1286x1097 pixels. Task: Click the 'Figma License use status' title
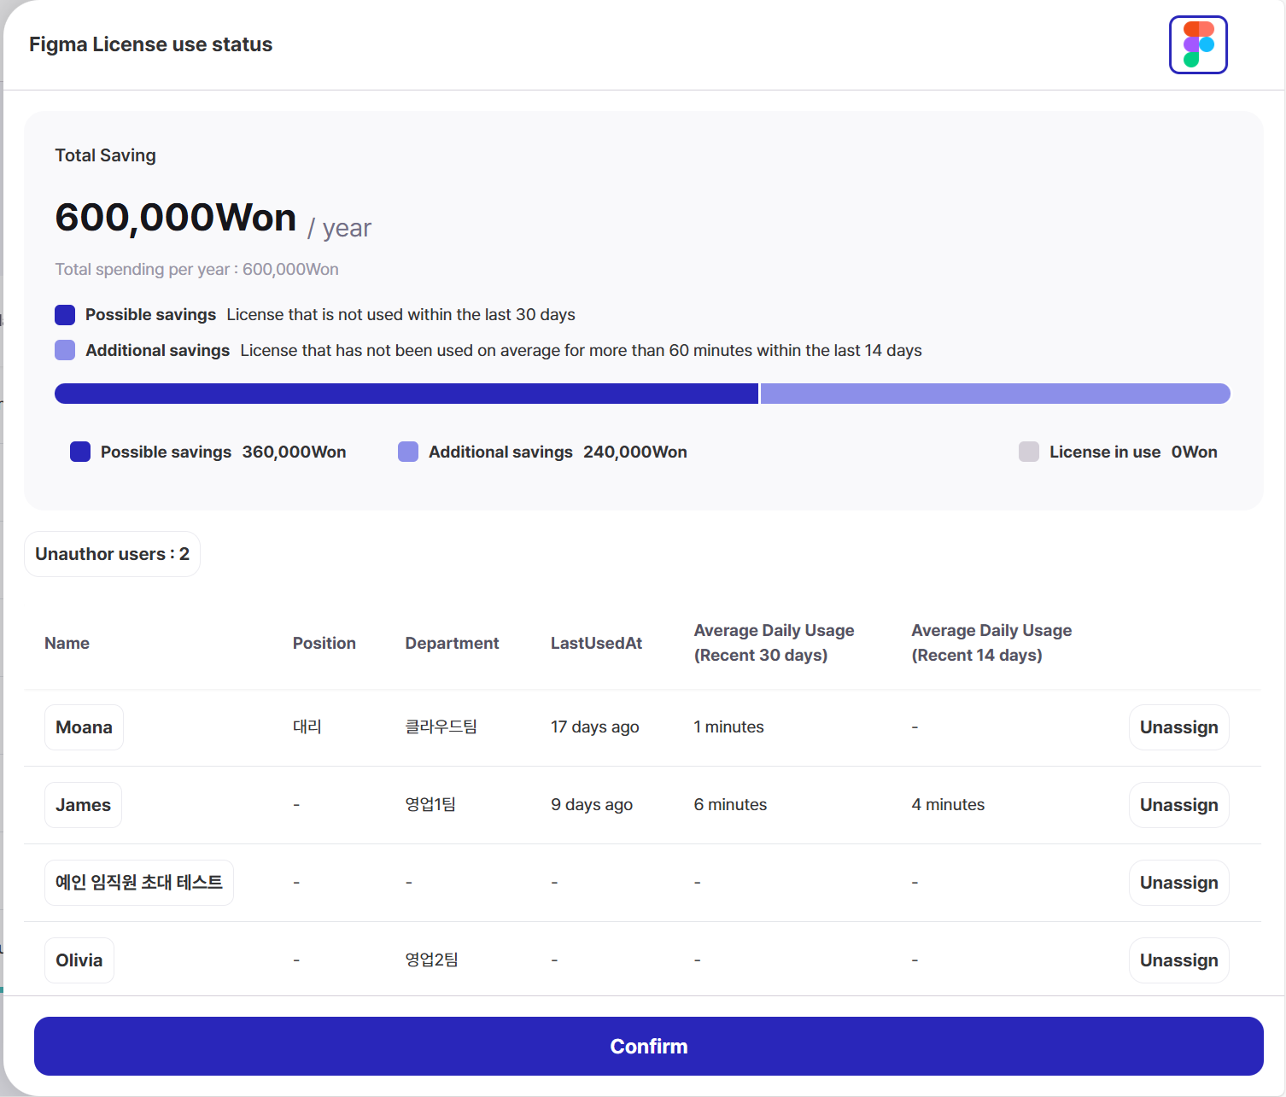[150, 44]
